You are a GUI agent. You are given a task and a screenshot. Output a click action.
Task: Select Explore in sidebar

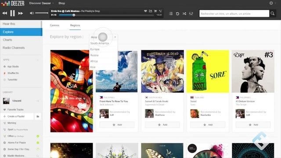[x=21, y=32]
